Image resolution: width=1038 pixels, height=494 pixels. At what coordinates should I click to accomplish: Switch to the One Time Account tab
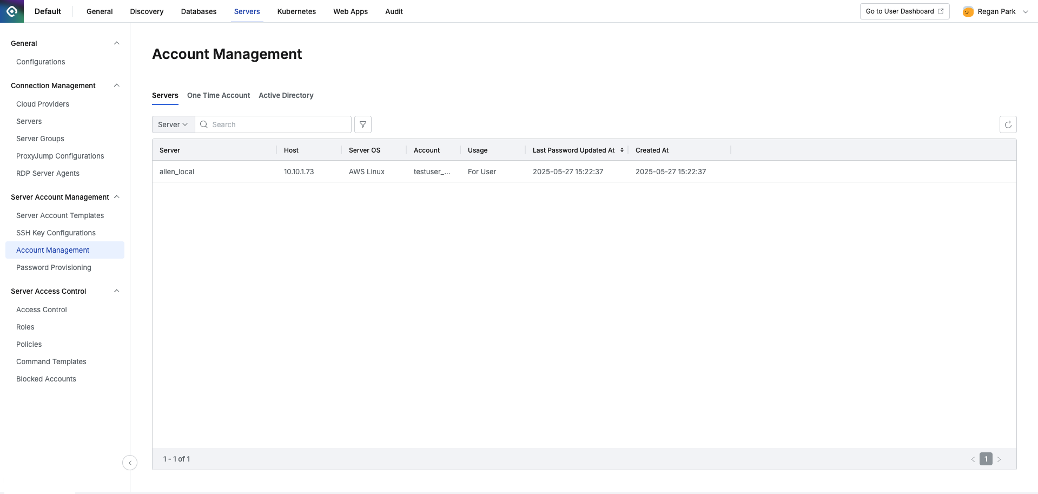click(218, 95)
